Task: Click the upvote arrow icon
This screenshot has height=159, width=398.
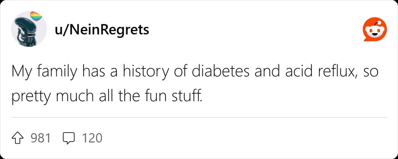Action: click(20, 138)
